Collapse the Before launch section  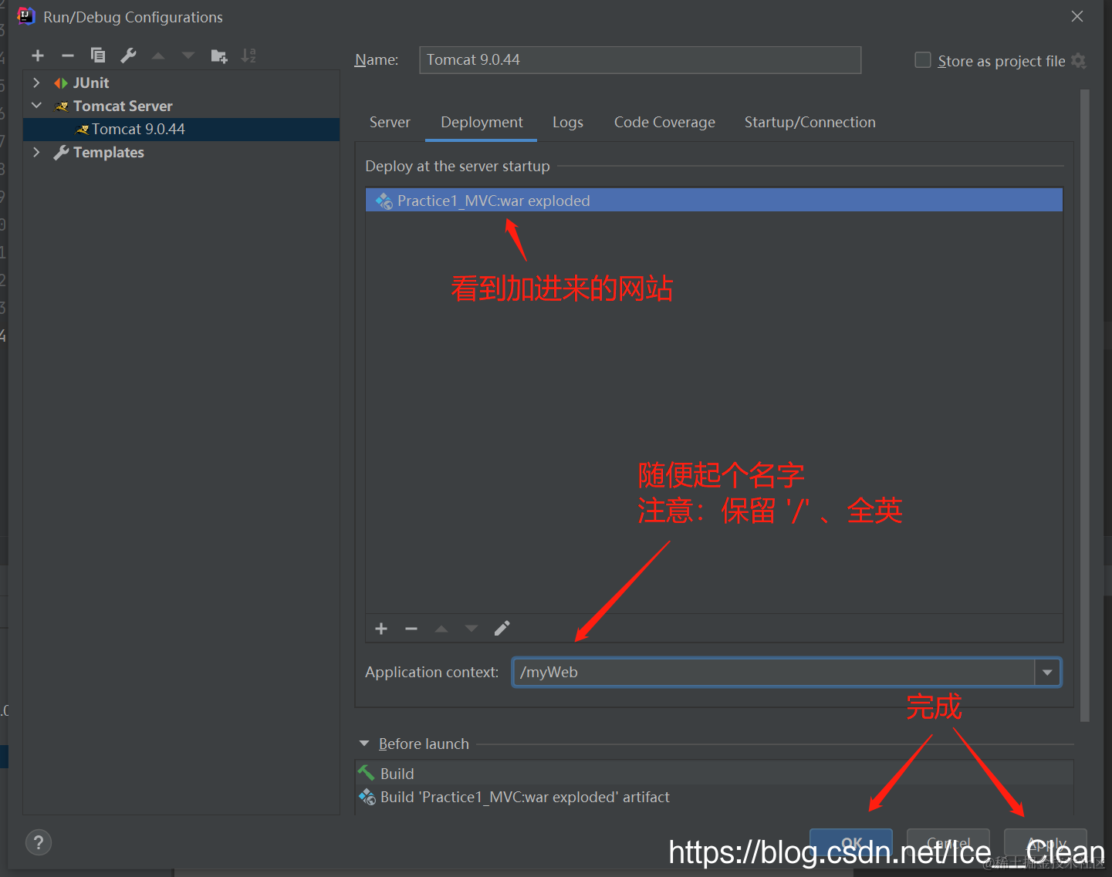point(364,743)
